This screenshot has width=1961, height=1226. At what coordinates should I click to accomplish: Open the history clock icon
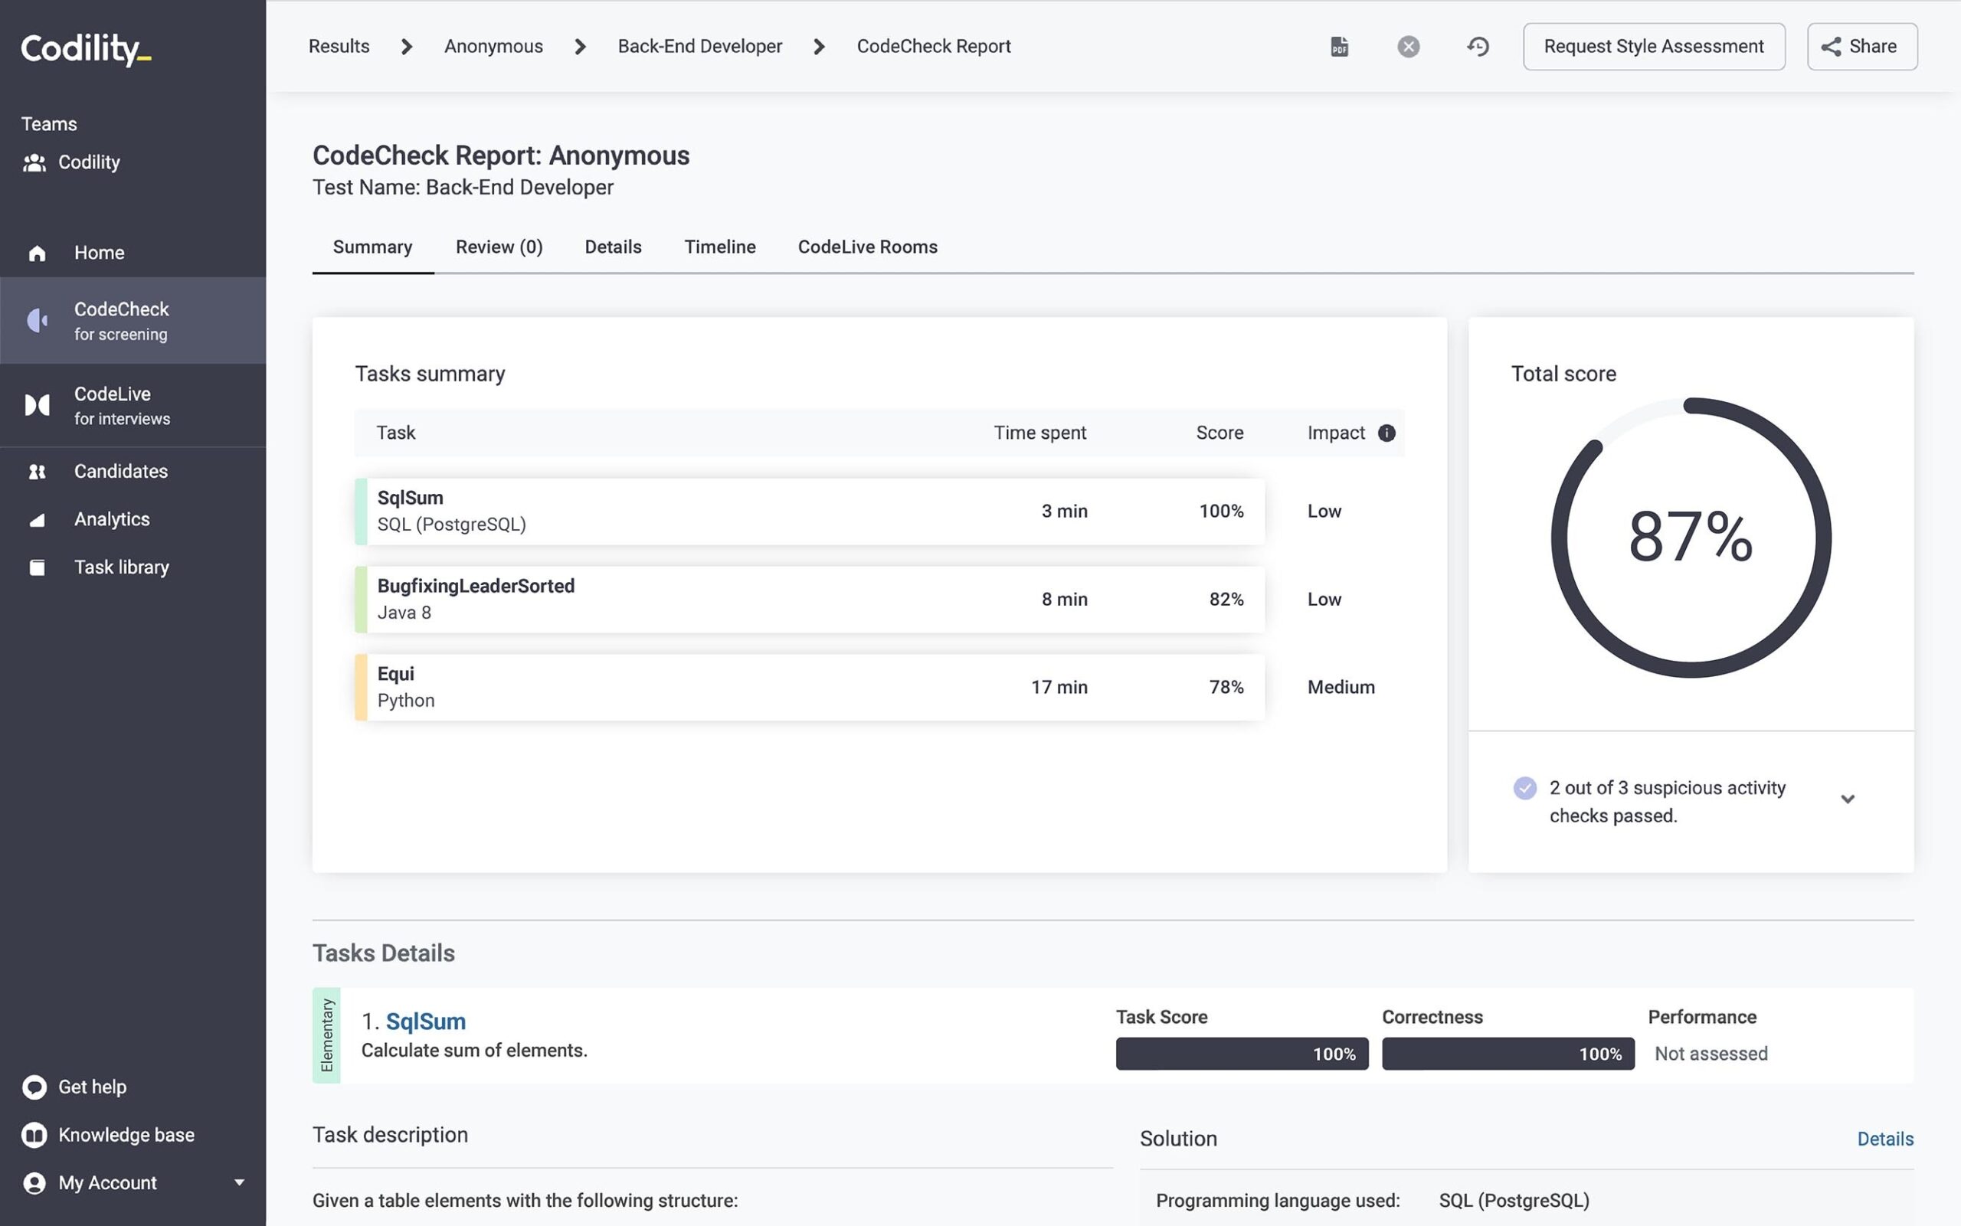(1478, 46)
